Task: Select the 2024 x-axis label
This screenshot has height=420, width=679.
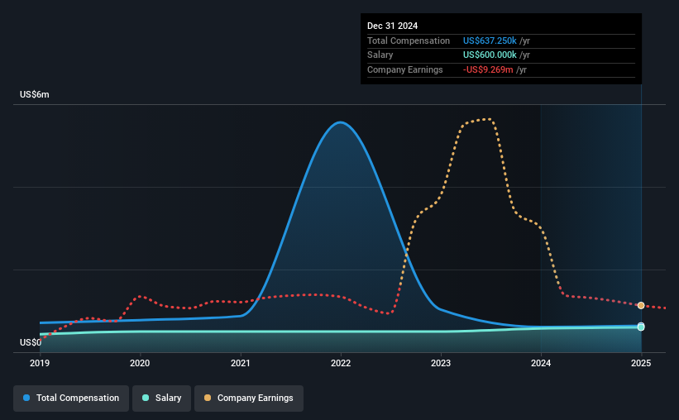Action: pyautogui.click(x=541, y=363)
